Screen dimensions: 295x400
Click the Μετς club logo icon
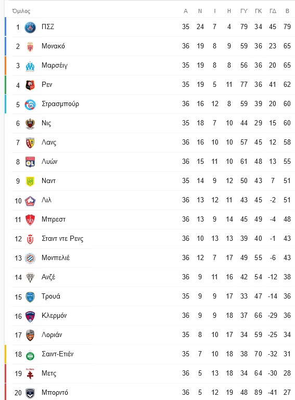click(30, 373)
